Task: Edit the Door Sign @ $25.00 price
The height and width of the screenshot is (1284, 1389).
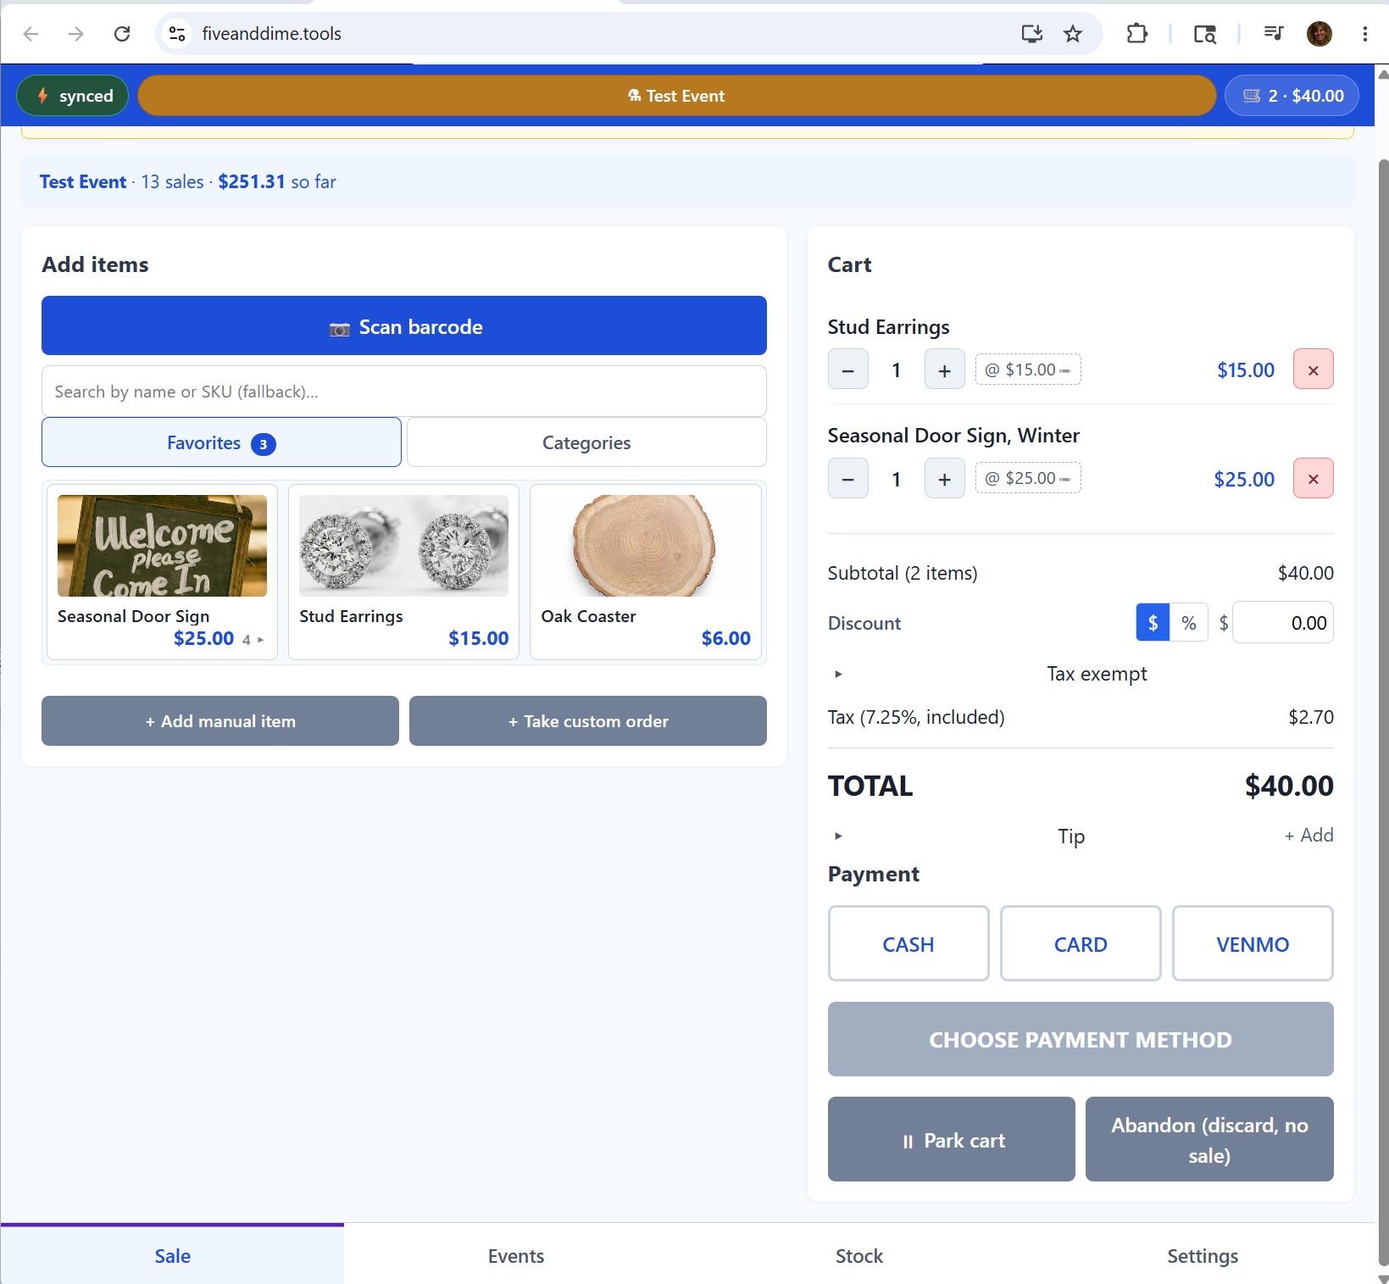Action: point(1028,478)
